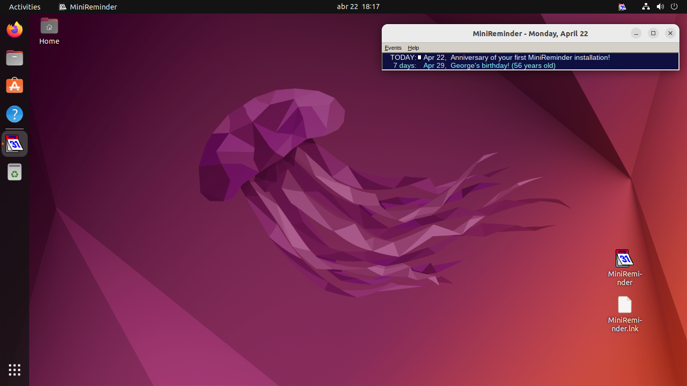Select George's birthday reminder row
687x386 pixels.
pos(531,65)
